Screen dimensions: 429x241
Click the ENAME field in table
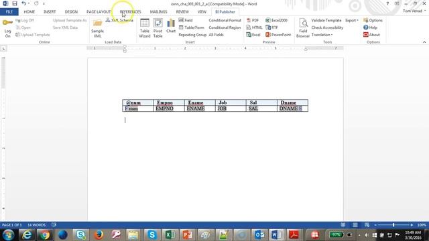click(196, 108)
